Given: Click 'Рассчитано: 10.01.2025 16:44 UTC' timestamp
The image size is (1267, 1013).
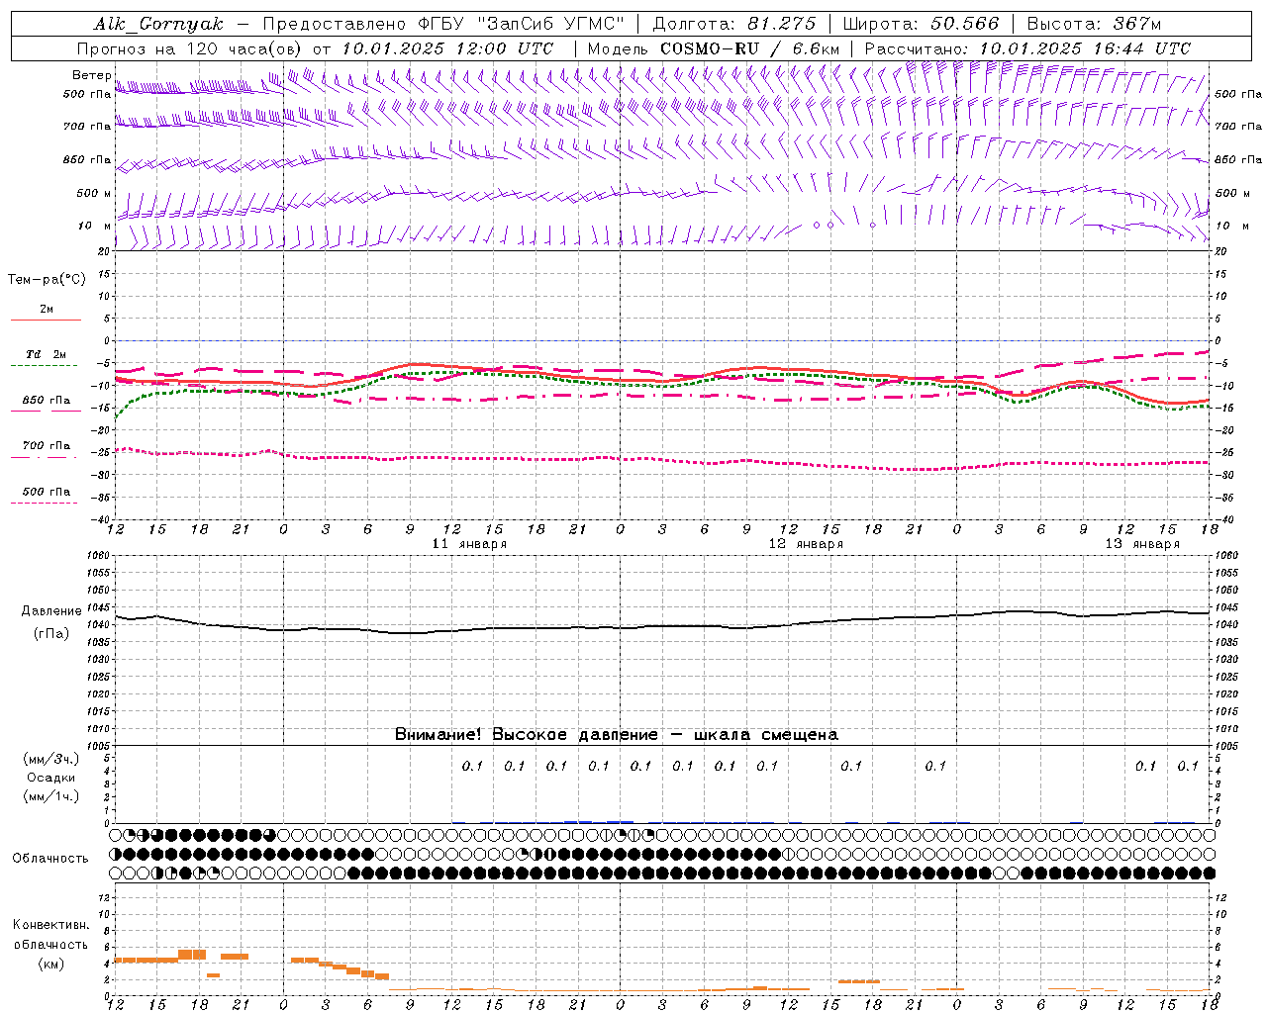Looking at the screenshot, I should [x=1027, y=48].
